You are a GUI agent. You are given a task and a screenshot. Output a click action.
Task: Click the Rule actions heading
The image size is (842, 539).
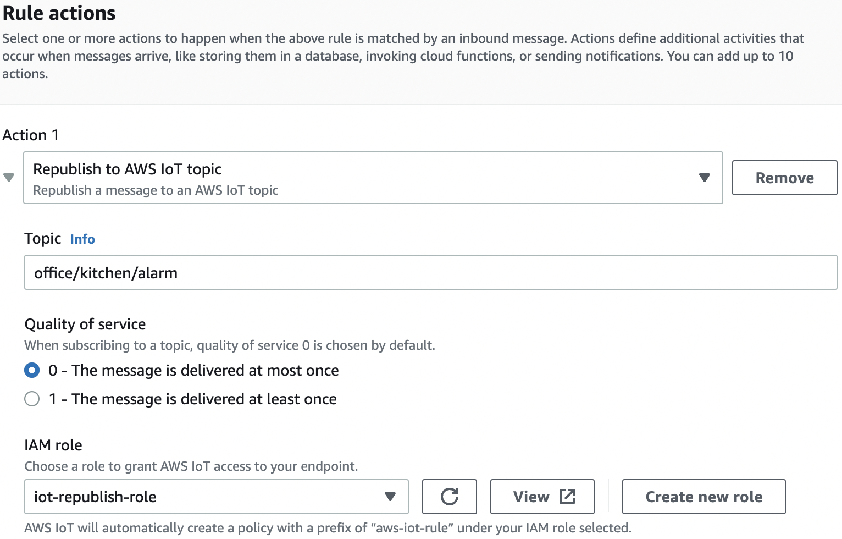[x=59, y=13]
